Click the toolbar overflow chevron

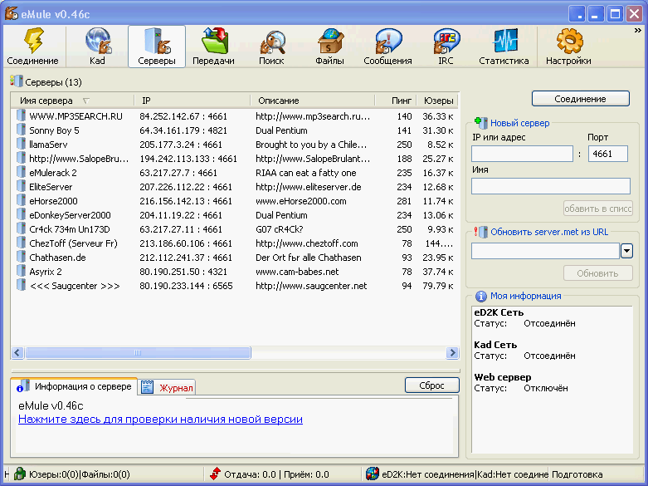click(x=638, y=31)
